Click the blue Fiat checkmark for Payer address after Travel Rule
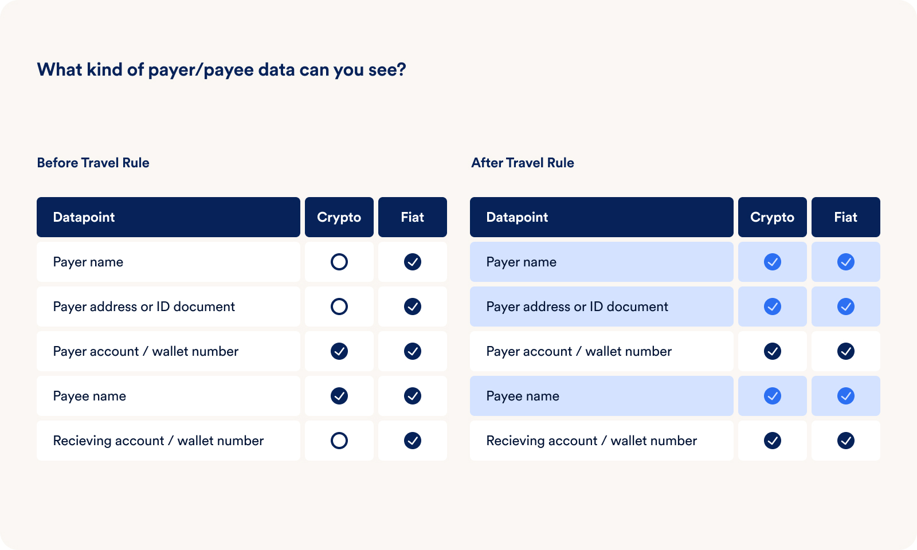The height and width of the screenshot is (550, 917). pos(845,307)
